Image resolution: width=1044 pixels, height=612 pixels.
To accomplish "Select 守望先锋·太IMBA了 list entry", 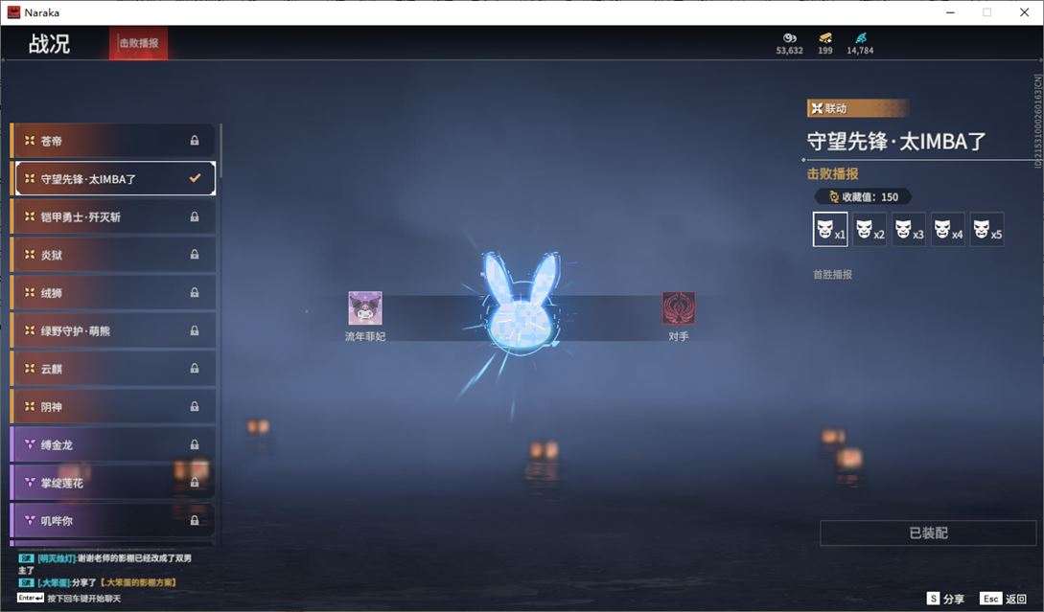I will point(114,178).
